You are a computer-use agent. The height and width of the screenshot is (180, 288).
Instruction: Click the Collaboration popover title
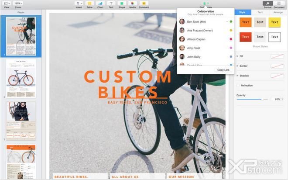(206, 11)
